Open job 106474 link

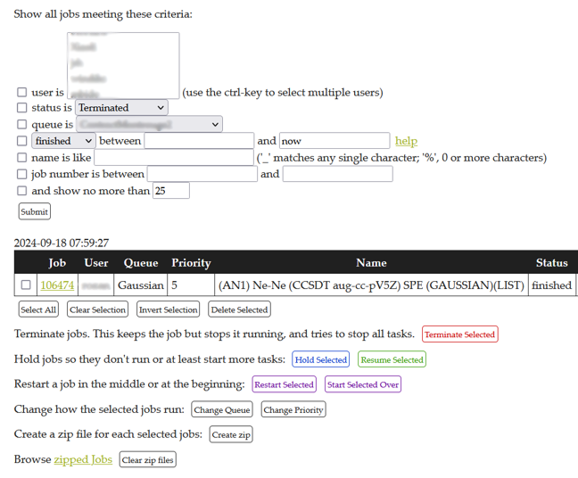coord(57,285)
